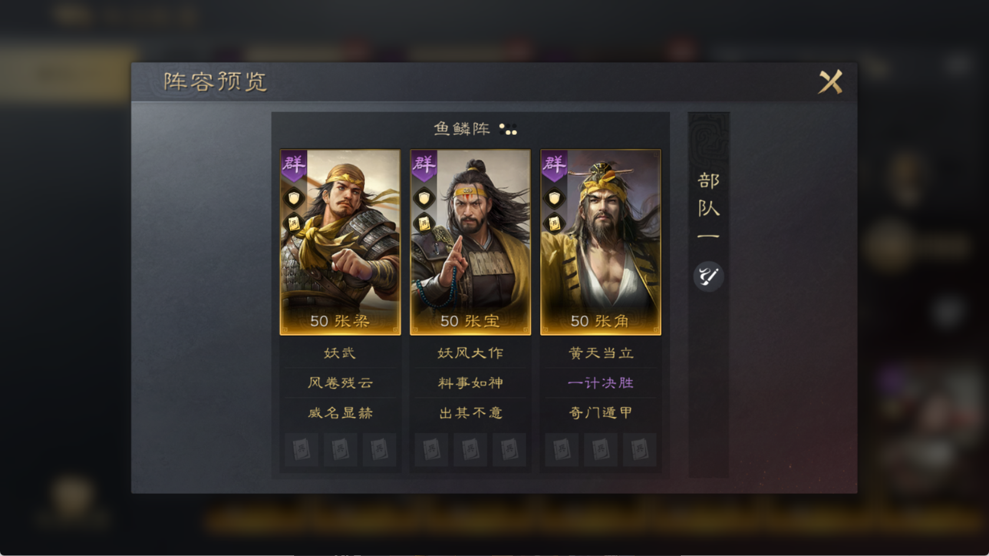989x556 pixels.
Task: Click the first empty book slot under 张梁
Action: click(x=302, y=450)
